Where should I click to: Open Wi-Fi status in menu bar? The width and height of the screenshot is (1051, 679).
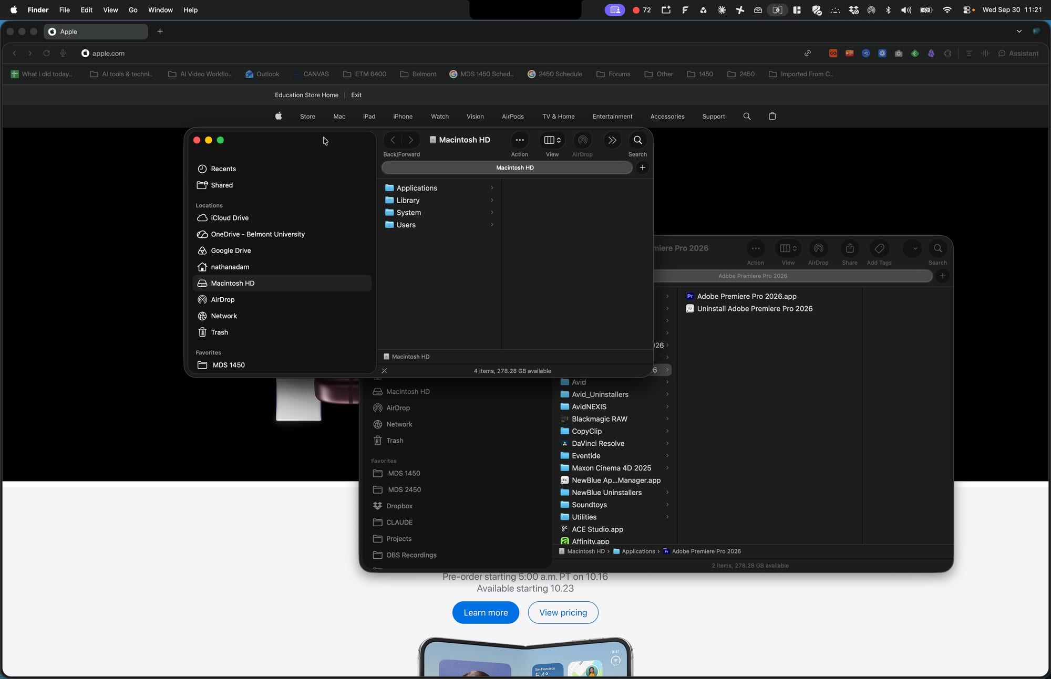pos(946,10)
